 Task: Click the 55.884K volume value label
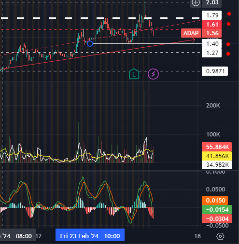coord(217,147)
